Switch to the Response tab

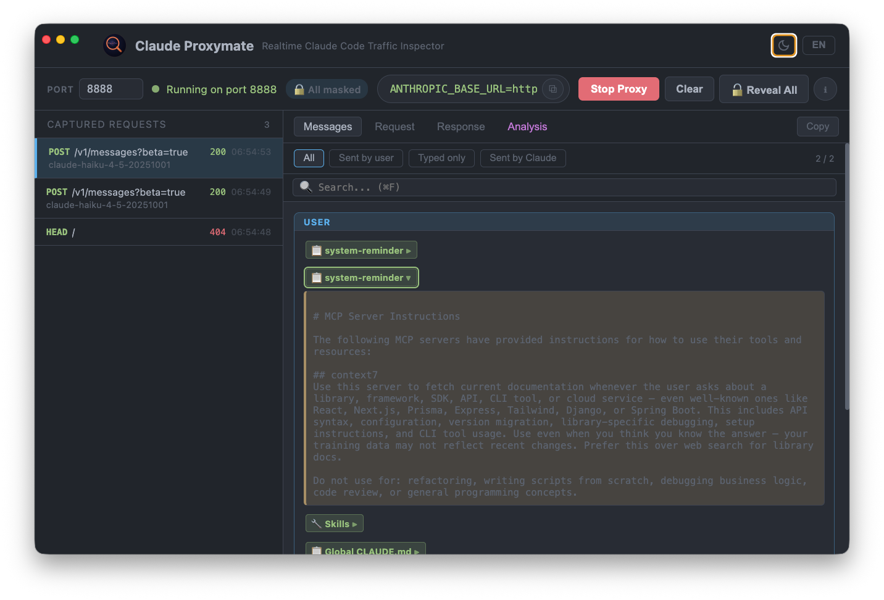tap(461, 127)
